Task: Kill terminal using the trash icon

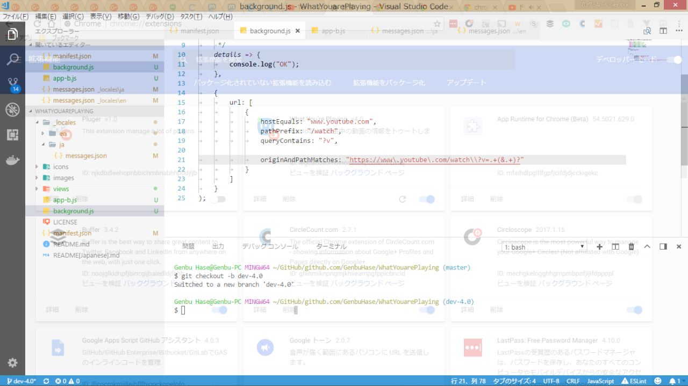Action: click(x=632, y=246)
